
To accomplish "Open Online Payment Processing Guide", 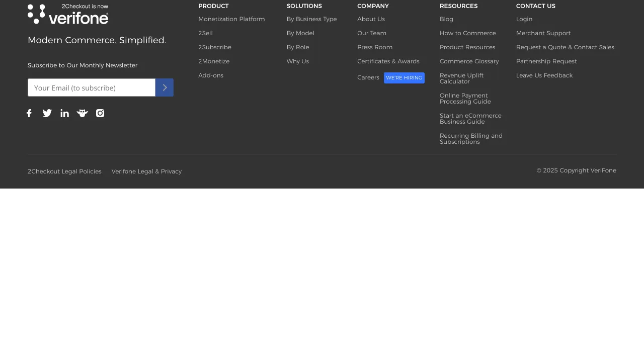I will pos(465,99).
